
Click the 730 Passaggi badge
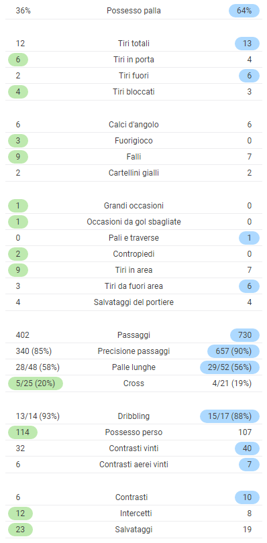(x=245, y=335)
